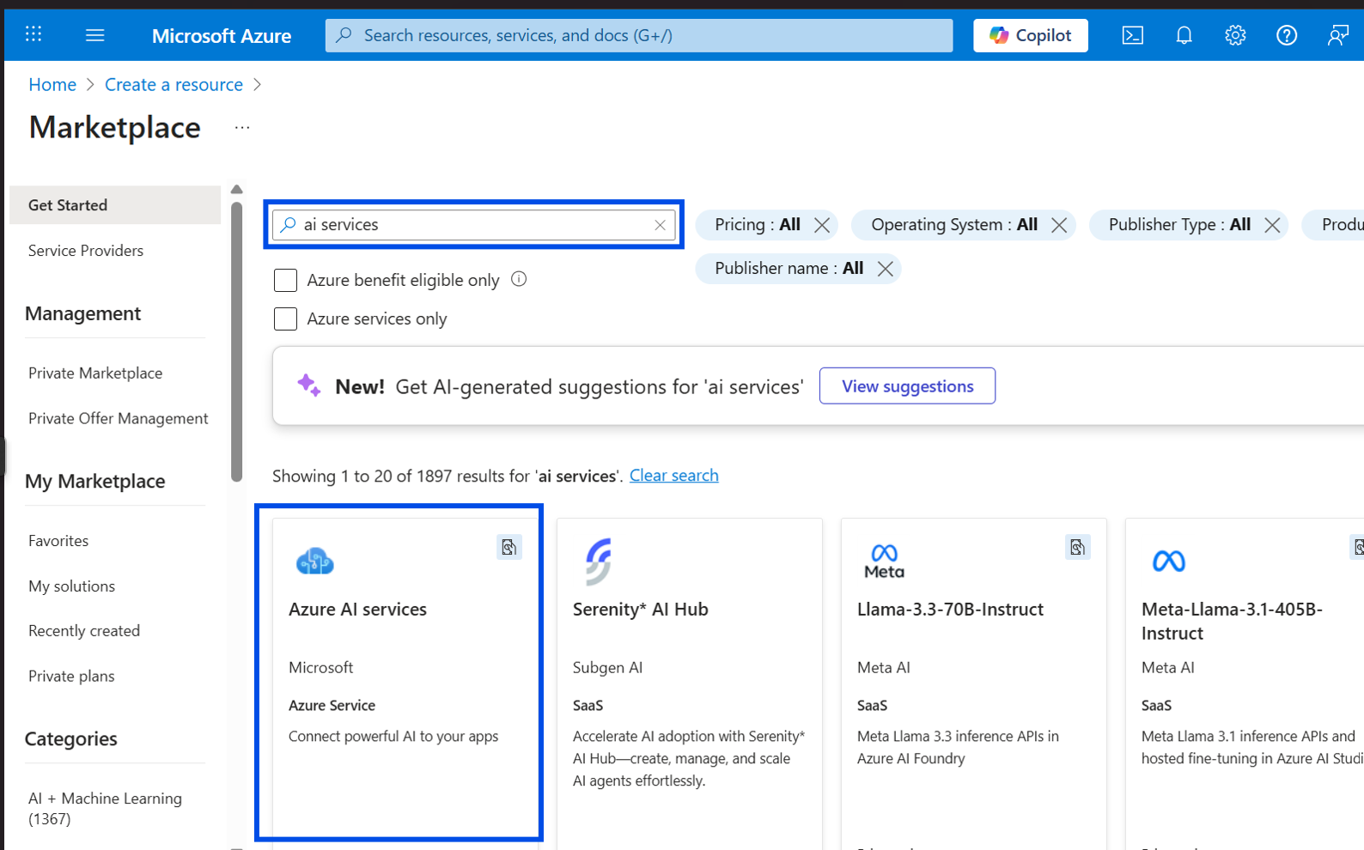The width and height of the screenshot is (1364, 850).
Task: Click the marketplace search field
Action: pyautogui.click(x=473, y=225)
